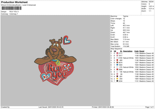Image resolution: width=155 pixels, height=109 pixels.
Task: Click the barcode under the worksheet title
Action: [x=11, y=8]
